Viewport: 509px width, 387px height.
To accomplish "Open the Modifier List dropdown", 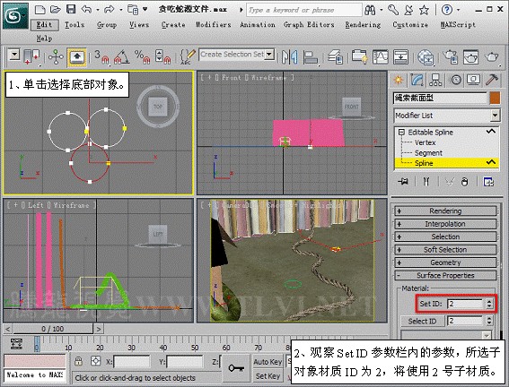I will click(x=495, y=116).
